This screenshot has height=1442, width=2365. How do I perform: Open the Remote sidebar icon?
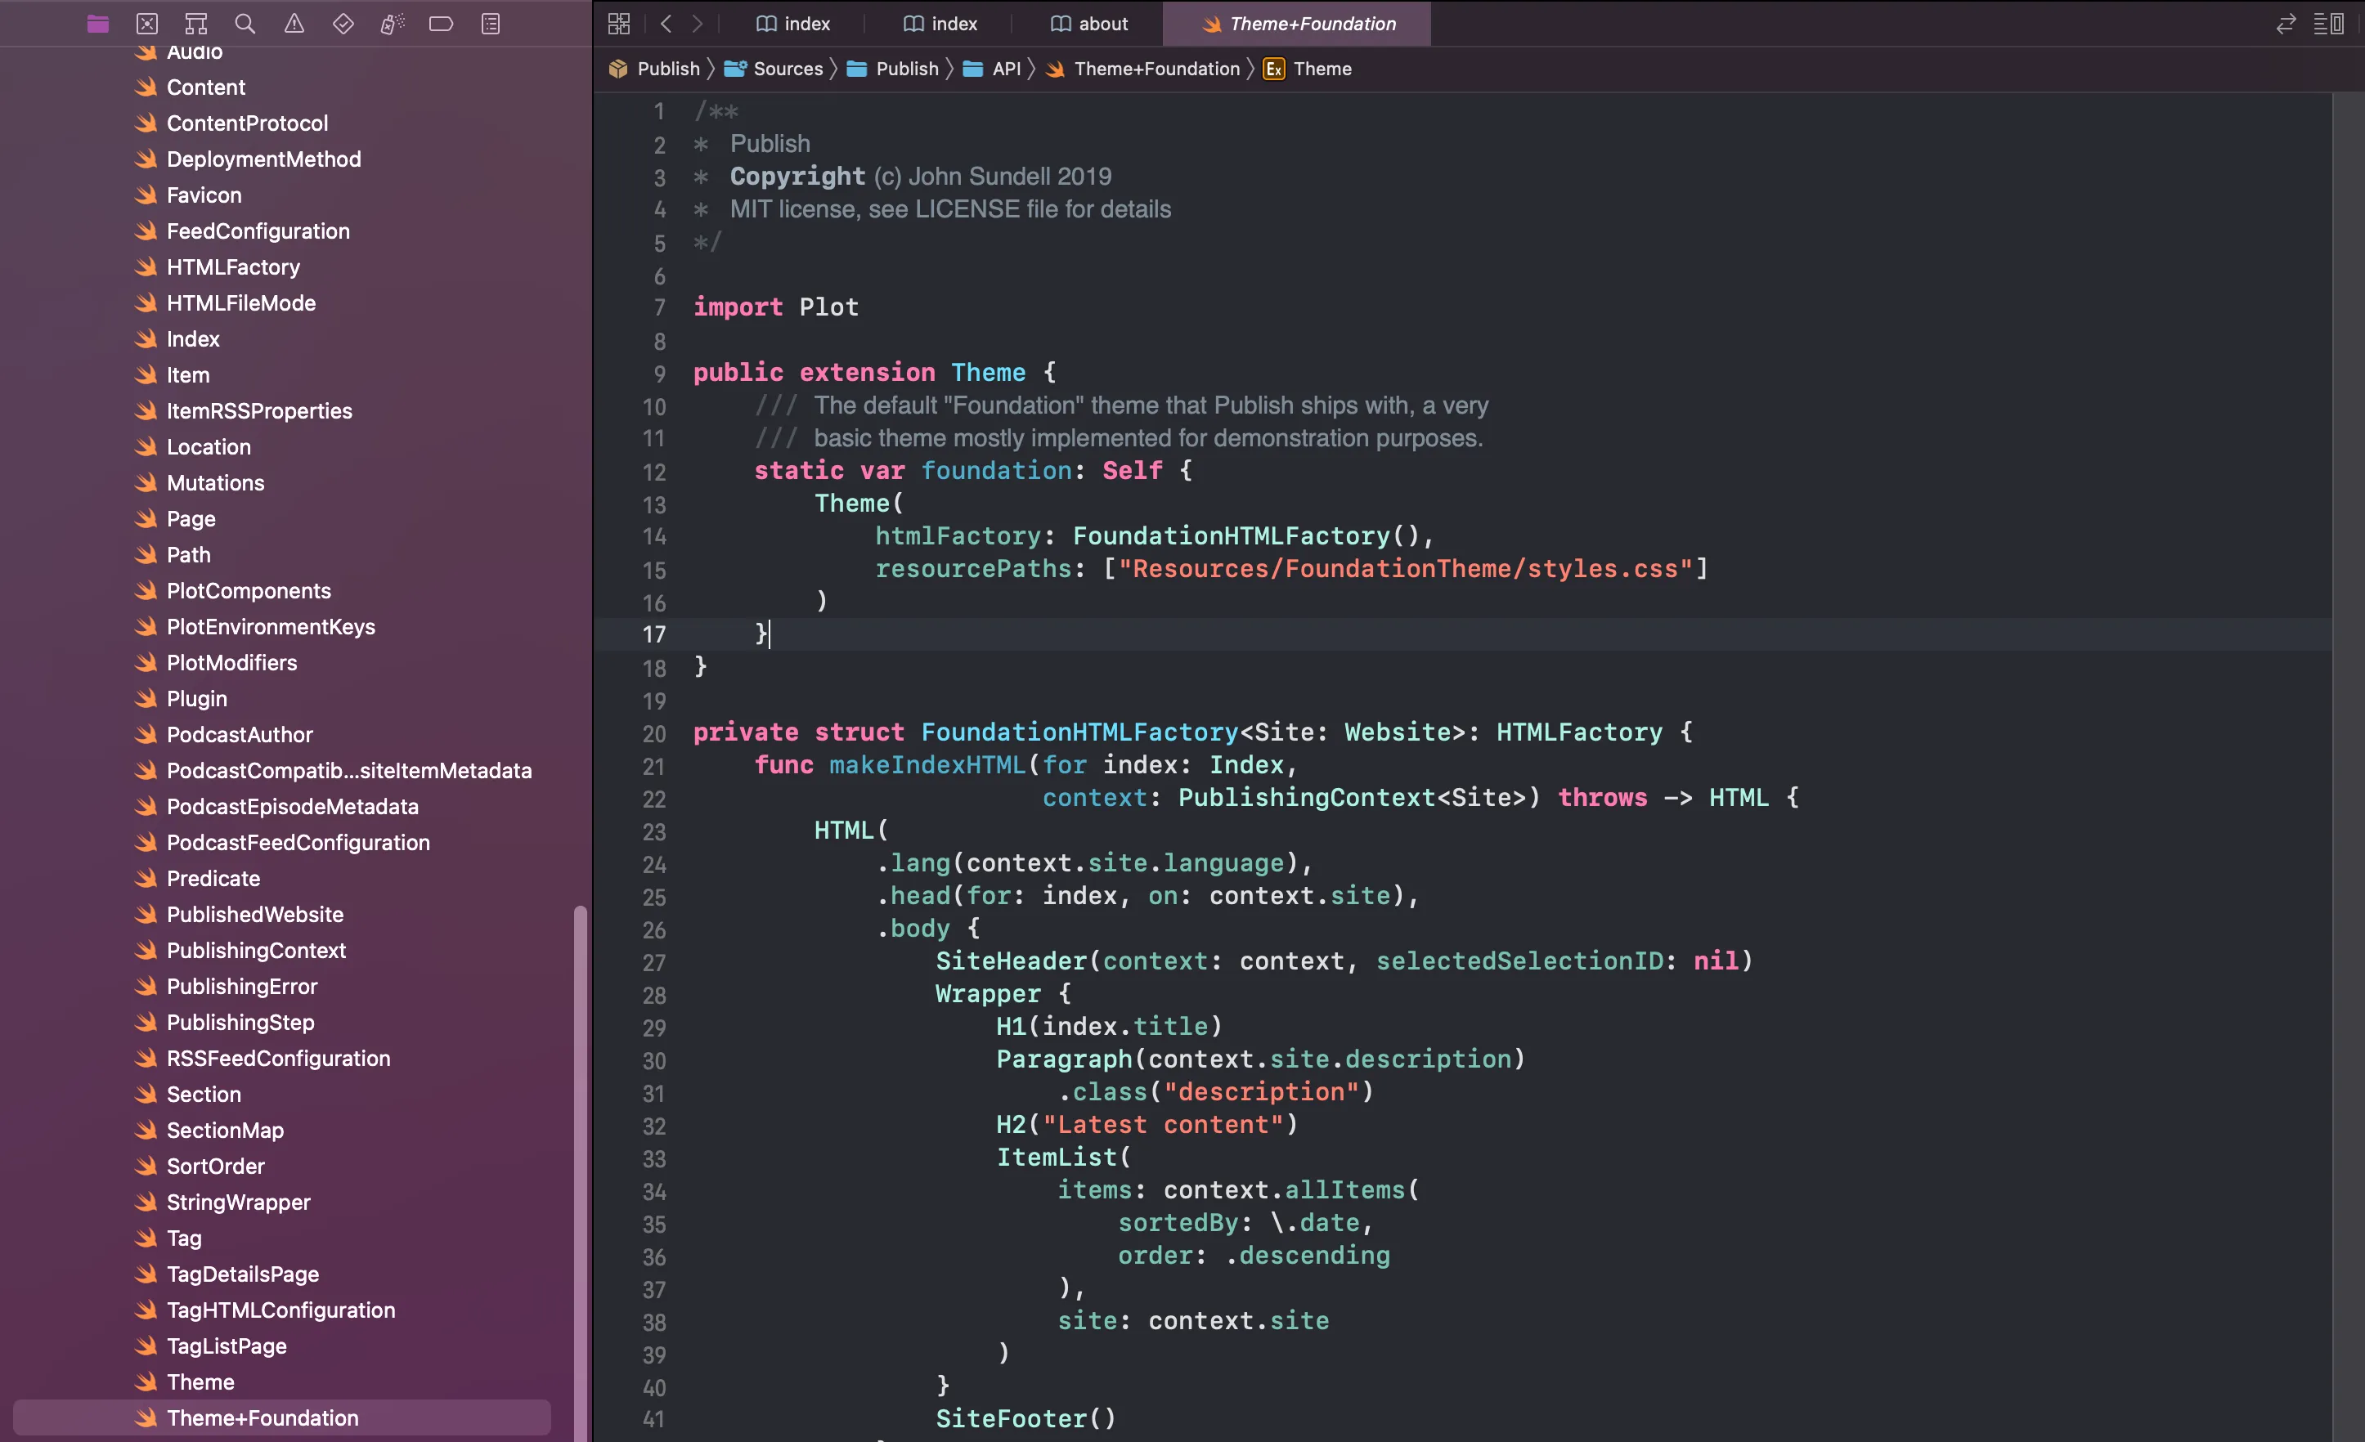pos(147,23)
